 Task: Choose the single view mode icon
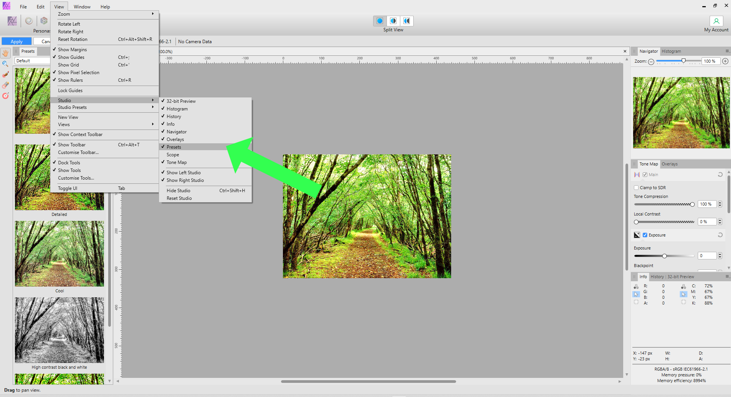pyautogui.click(x=380, y=21)
